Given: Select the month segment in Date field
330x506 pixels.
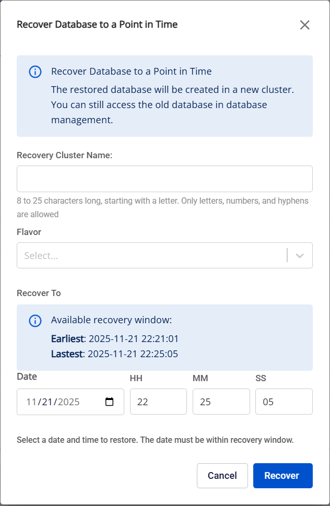Looking at the screenshot, I should coord(31,402).
